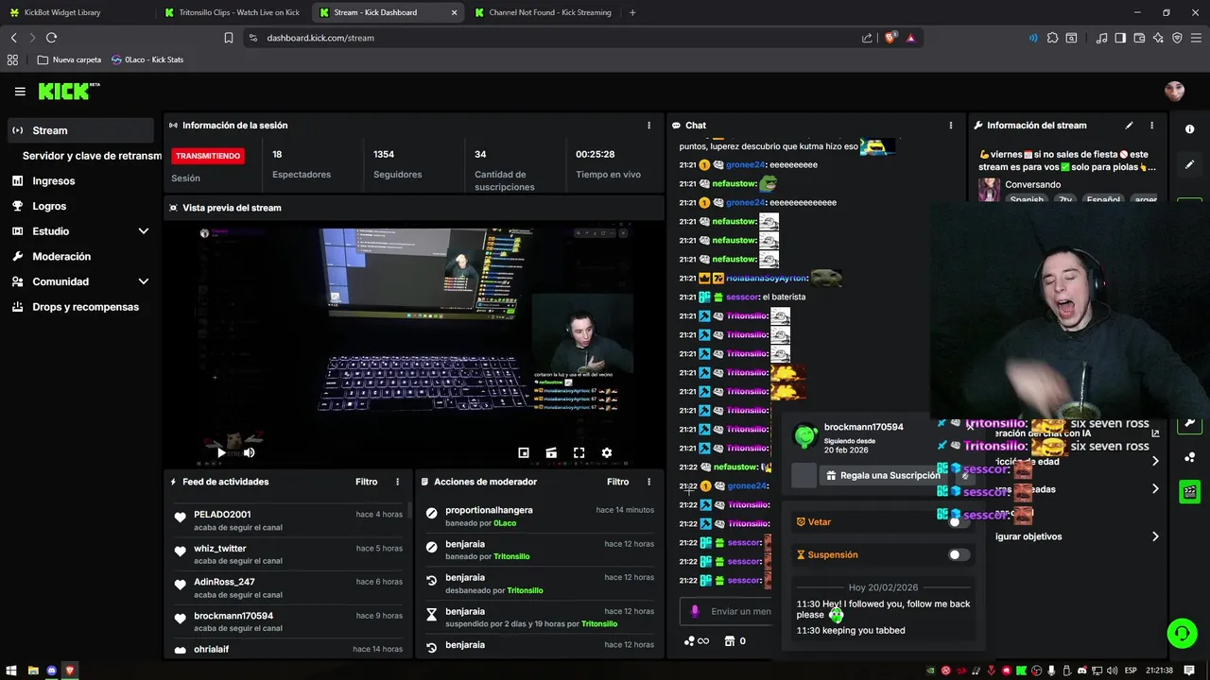1210x680 pixels.
Task: Click the KICK logo
Action: (x=68, y=91)
